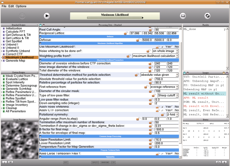Screen dimensions: 230x166
Task: Open the manual book icon
Action: point(183,15)
